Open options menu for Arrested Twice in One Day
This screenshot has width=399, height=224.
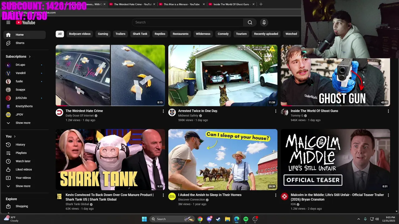276,111
